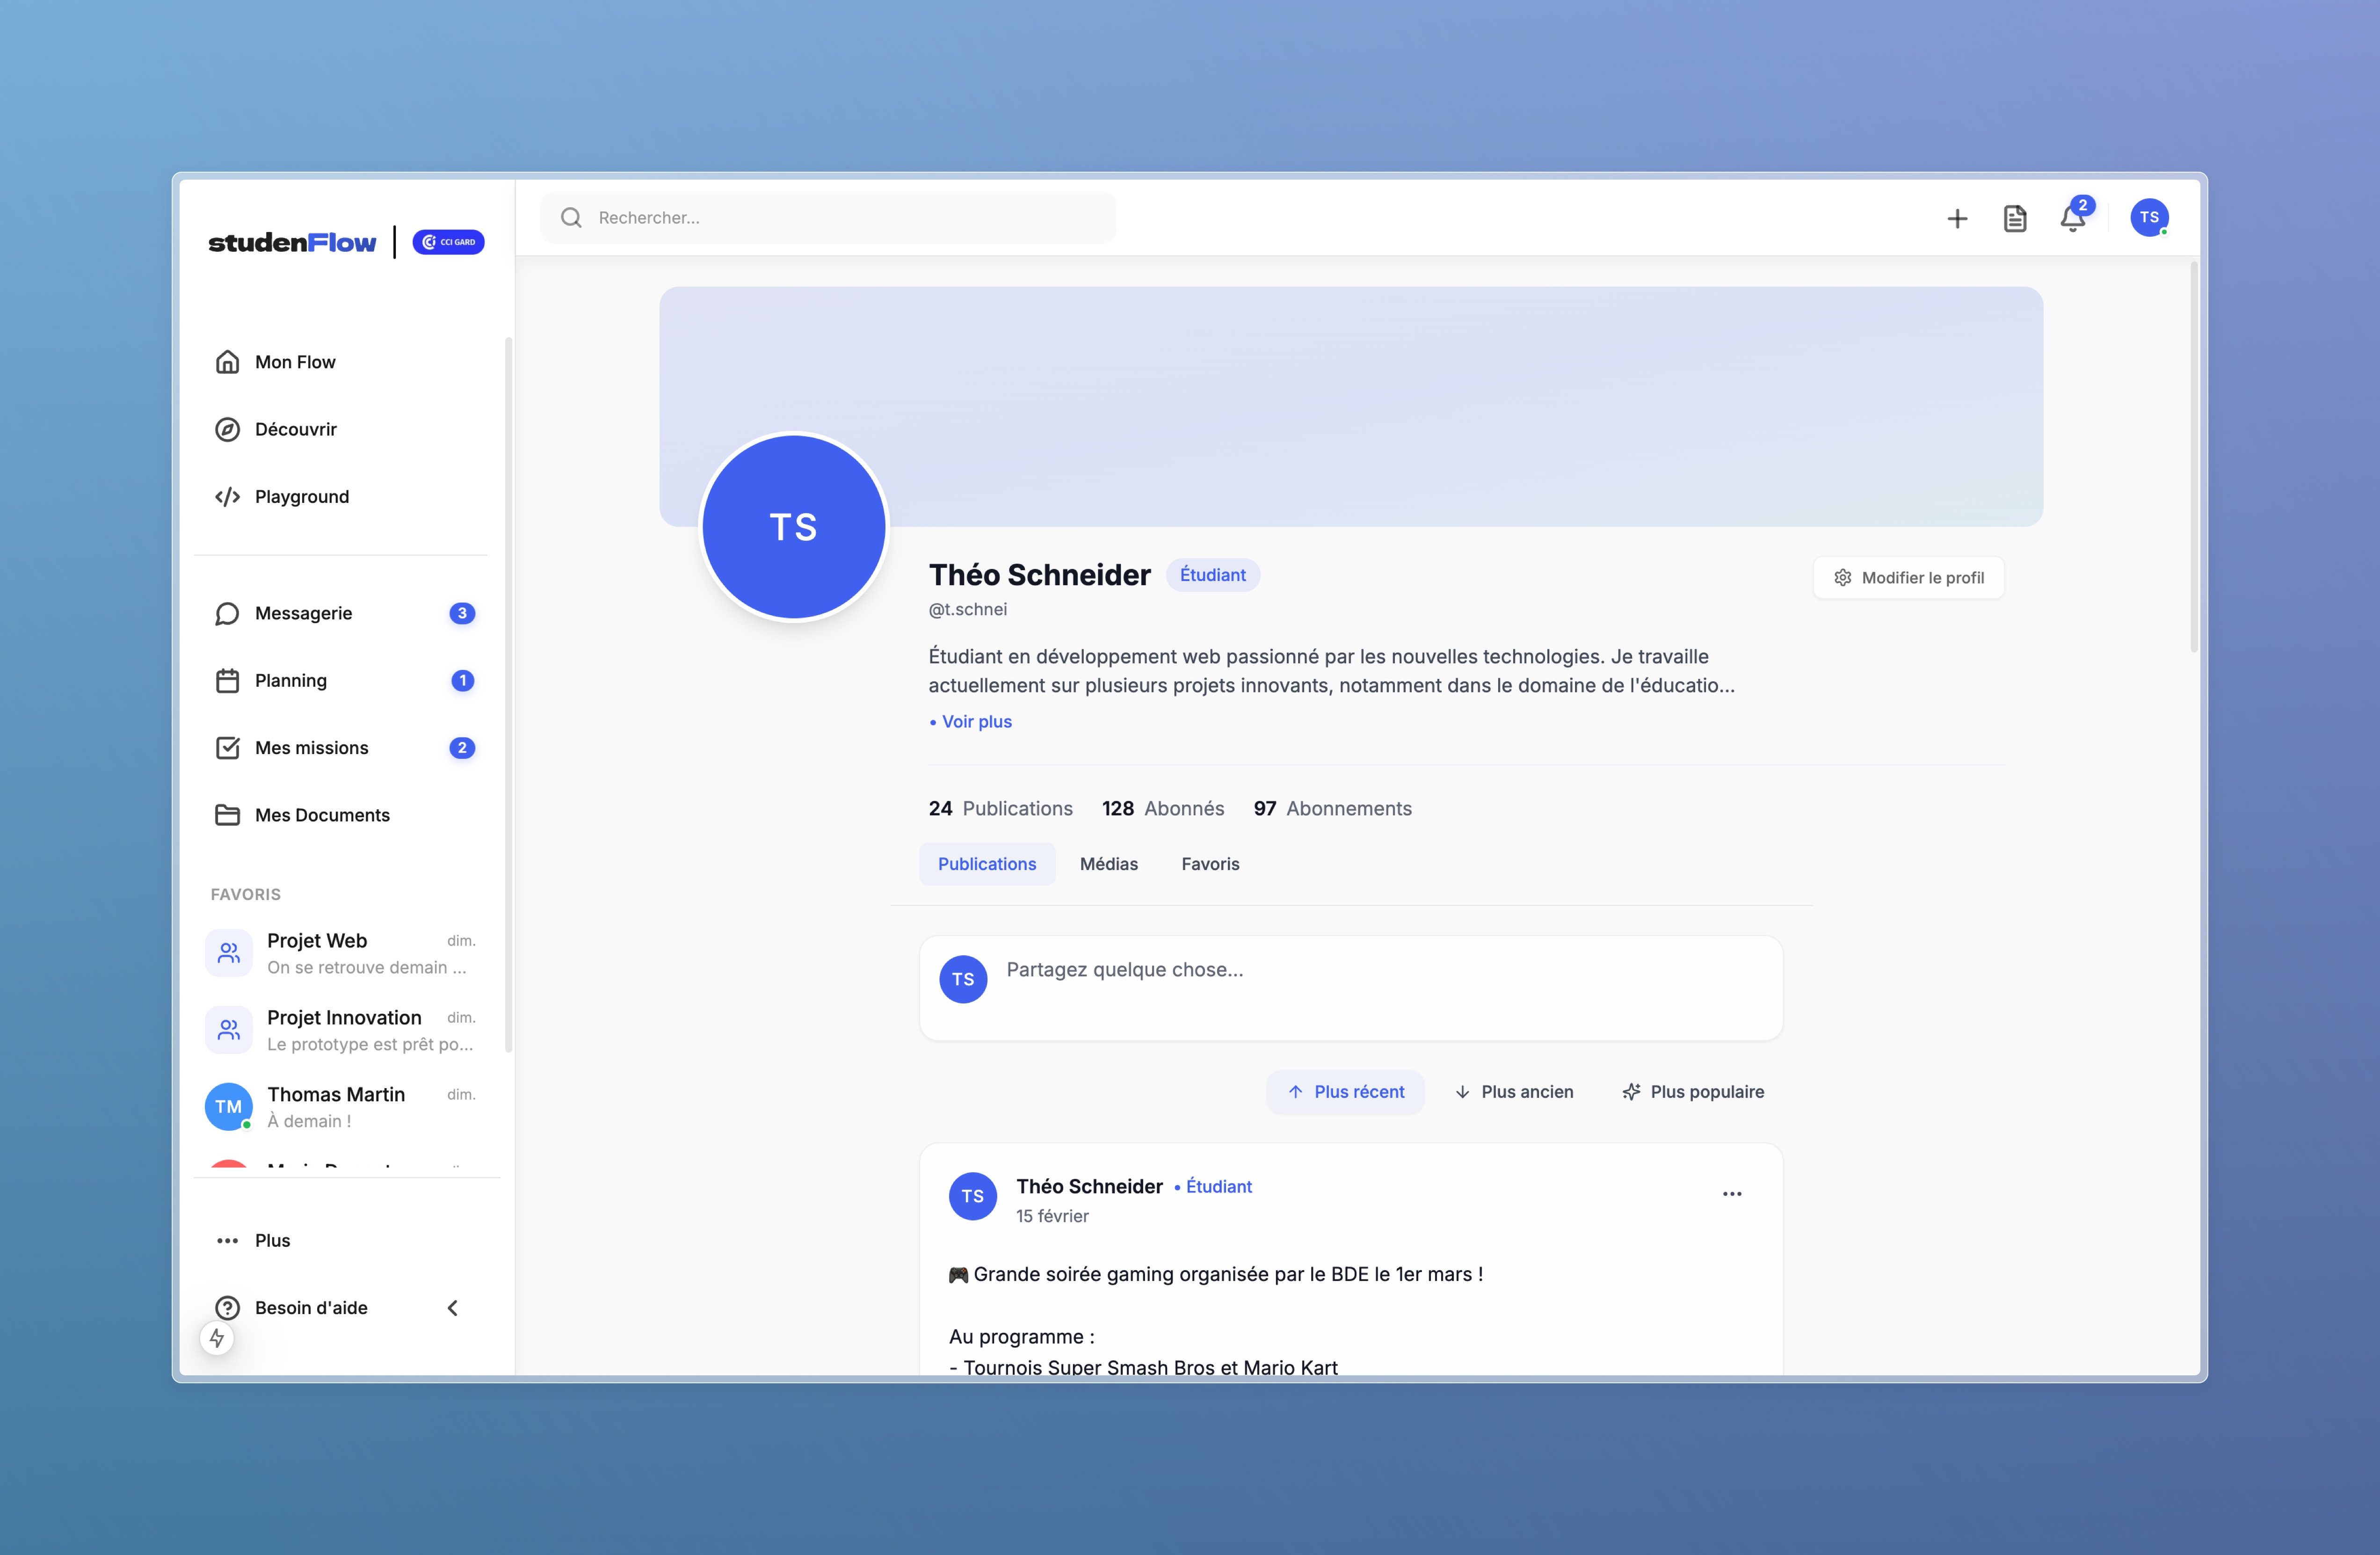This screenshot has width=2380, height=1555.
Task: Open post options three-dot menu
Action: (x=1732, y=1194)
